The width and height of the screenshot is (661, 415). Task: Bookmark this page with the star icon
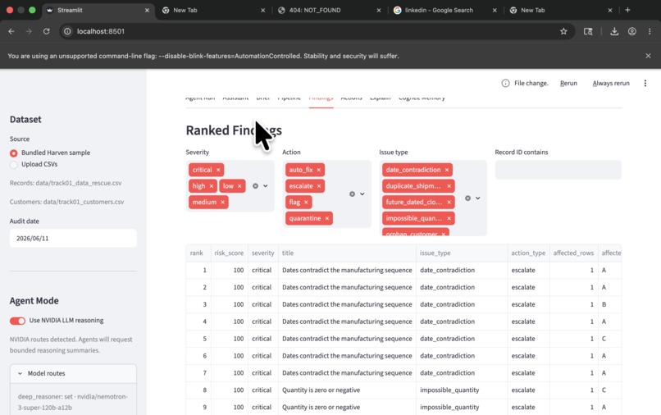pyautogui.click(x=563, y=32)
